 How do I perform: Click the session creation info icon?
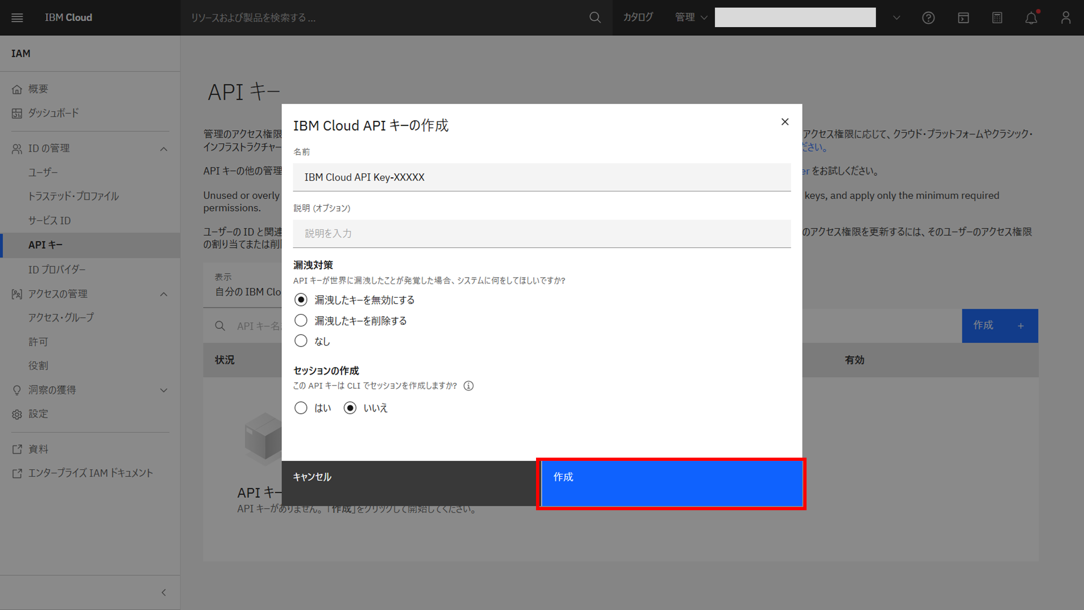[x=469, y=386]
